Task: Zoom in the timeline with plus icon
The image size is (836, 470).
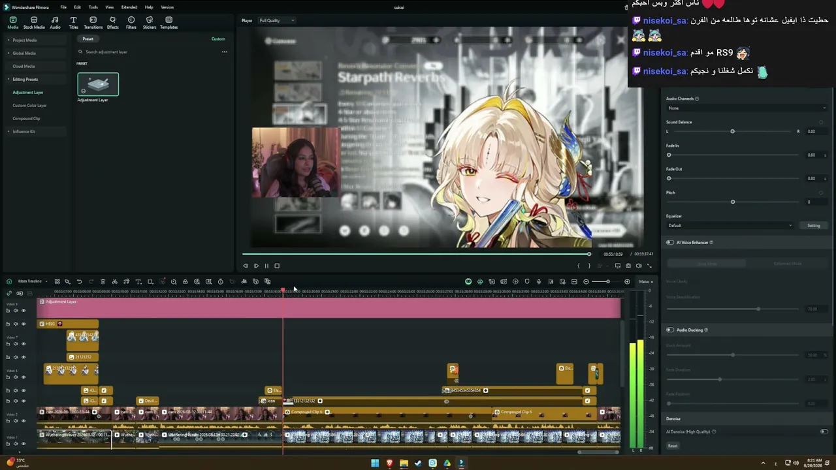Action: [x=627, y=281]
